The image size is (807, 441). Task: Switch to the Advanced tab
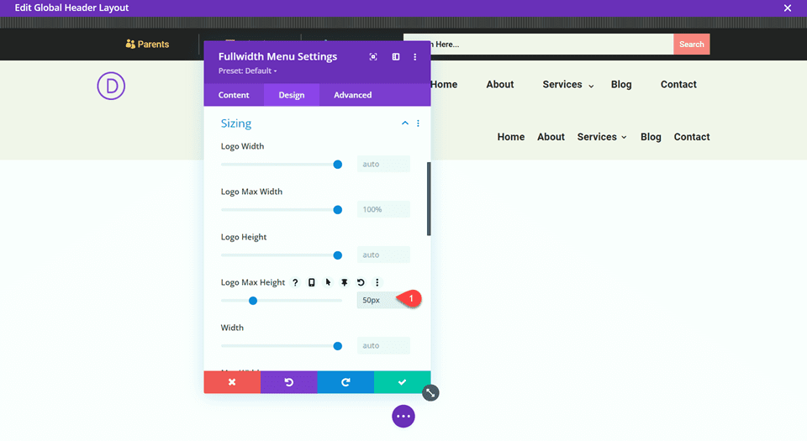pyautogui.click(x=352, y=95)
